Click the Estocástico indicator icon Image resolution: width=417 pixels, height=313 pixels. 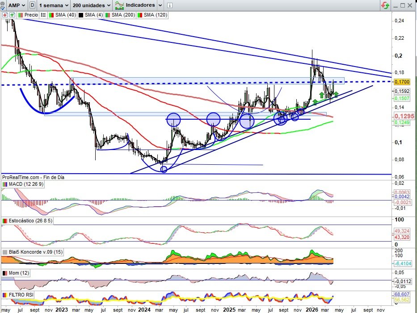tap(5, 221)
